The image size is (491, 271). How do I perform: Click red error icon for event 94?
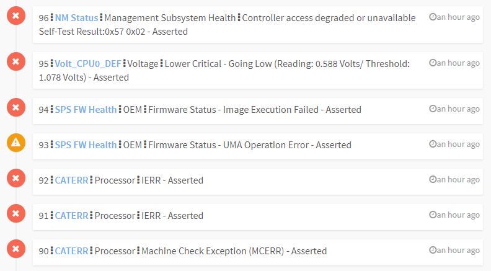pos(16,107)
